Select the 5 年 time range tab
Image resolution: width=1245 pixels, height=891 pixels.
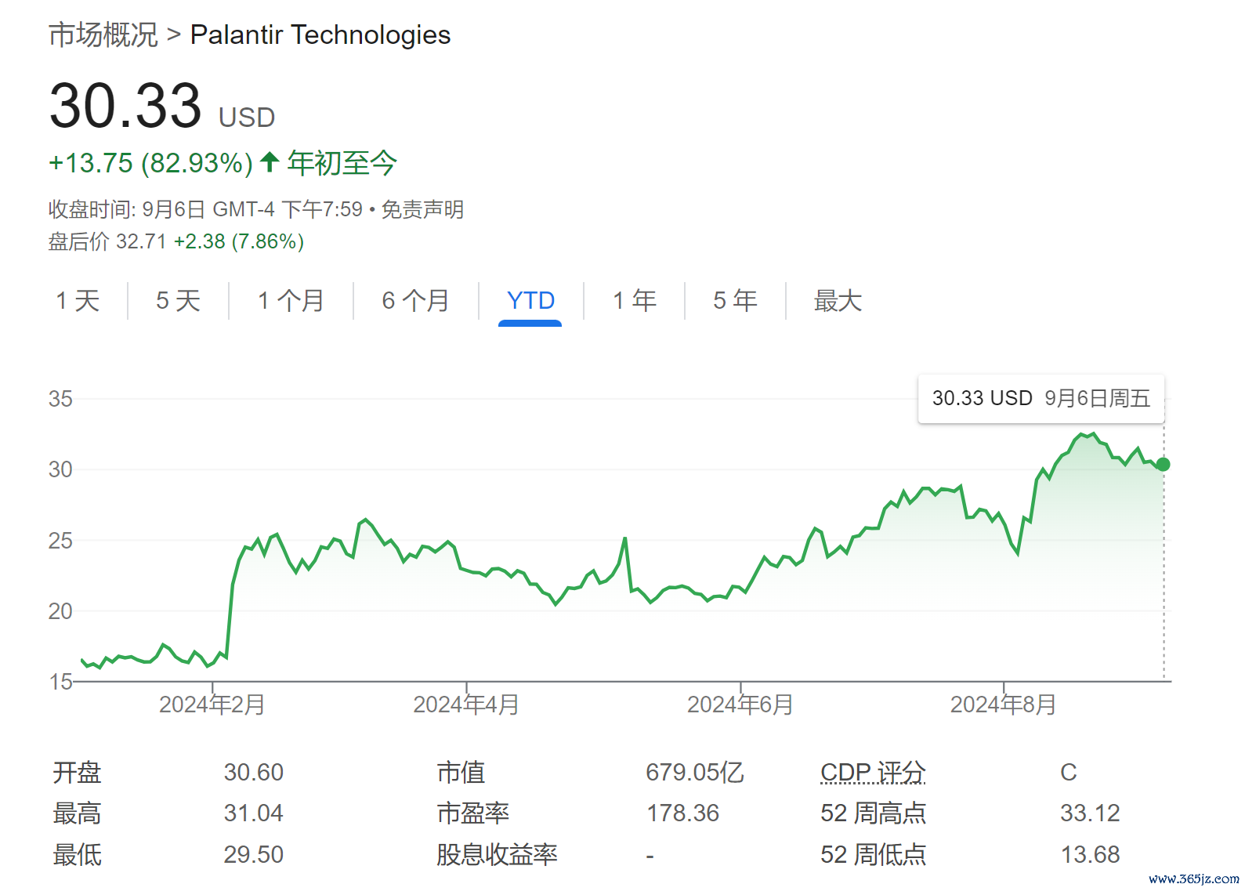[735, 300]
